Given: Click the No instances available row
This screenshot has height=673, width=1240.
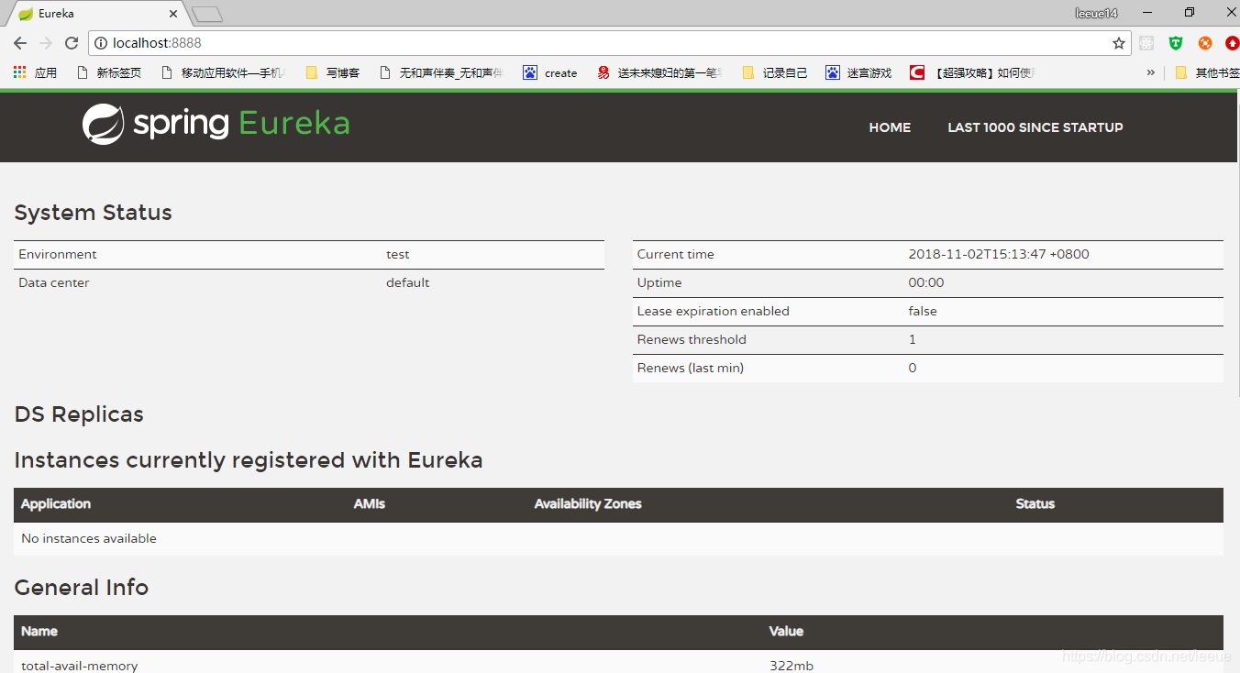Looking at the screenshot, I should tap(618, 538).
